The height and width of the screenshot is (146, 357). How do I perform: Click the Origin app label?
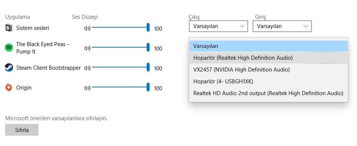[x=24, y=88]
